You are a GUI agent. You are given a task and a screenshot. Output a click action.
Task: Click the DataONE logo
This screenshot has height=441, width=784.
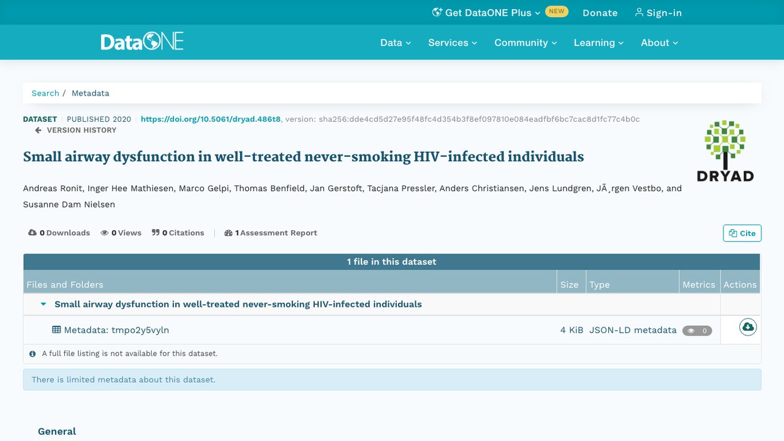tap(142, 42)
